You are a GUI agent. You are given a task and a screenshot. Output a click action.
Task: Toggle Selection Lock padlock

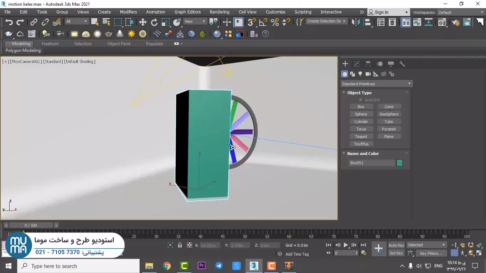[x=180, y=245]
